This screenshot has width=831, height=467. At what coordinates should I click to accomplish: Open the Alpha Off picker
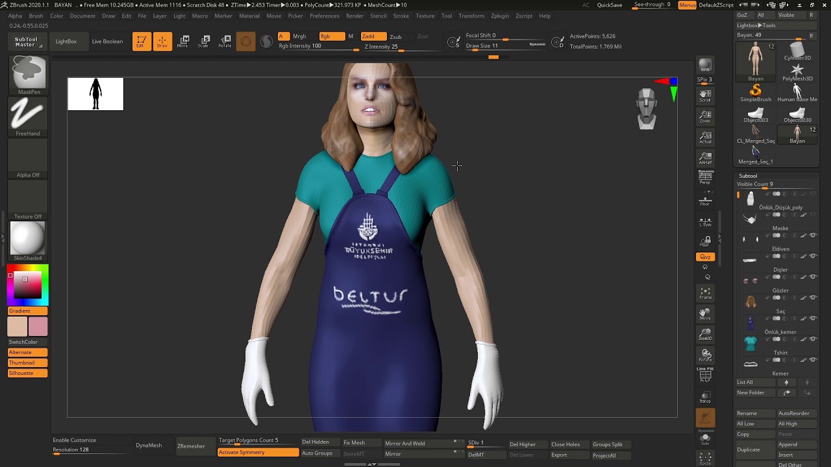pos(28,159)
